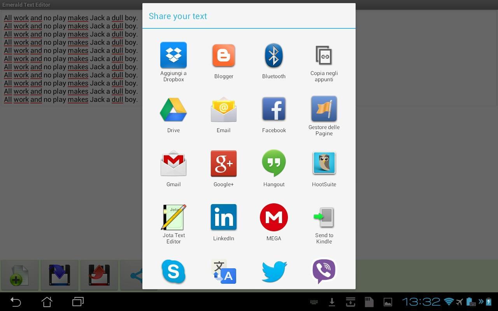Open recent apps overview button
Screen dimensions: 498x311
78,302
